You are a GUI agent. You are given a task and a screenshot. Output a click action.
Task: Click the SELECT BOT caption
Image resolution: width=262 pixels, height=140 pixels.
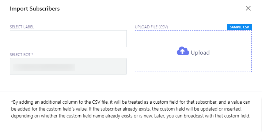tap(20, 55)
